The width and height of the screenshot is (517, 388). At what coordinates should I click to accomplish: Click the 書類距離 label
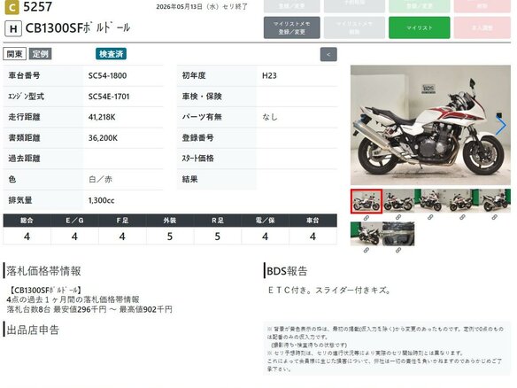pyautogui.click(x=24, y=137)
